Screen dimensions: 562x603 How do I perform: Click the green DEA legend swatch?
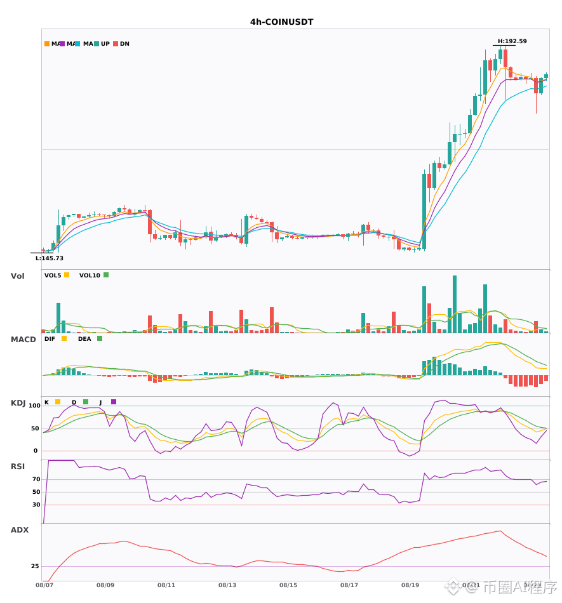(x=100, y=338)
